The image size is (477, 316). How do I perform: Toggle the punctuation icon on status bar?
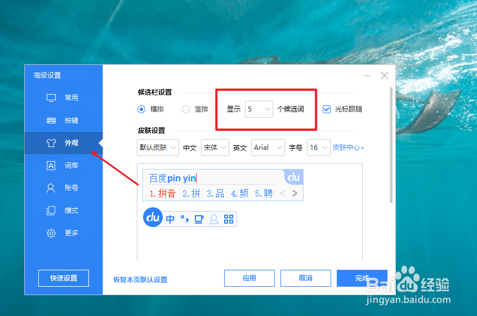pyautogui.click(x=184, y=219)
